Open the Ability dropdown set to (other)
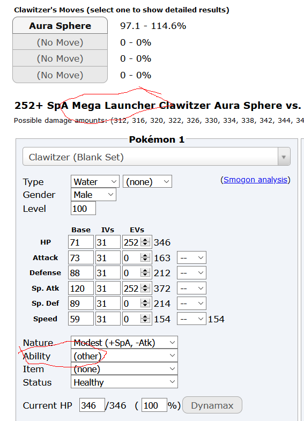304x421 pixels. tap(124, 356)
